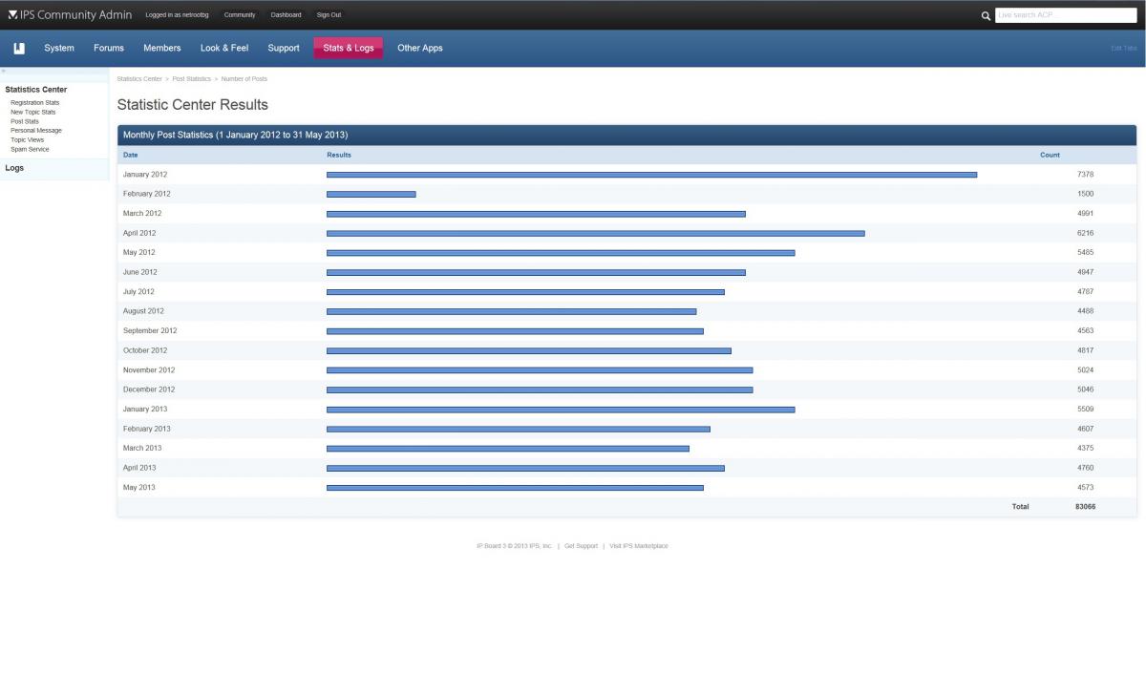Viewport: 1146px width, 695px height.
Task: Select Topic Views in the sidebar
Action: tap(27, 139)
